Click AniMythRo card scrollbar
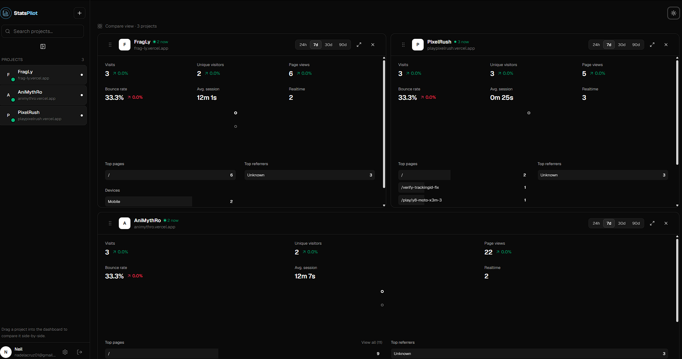Viewport: 682px width, 359px height. click(x=677, y=280)
